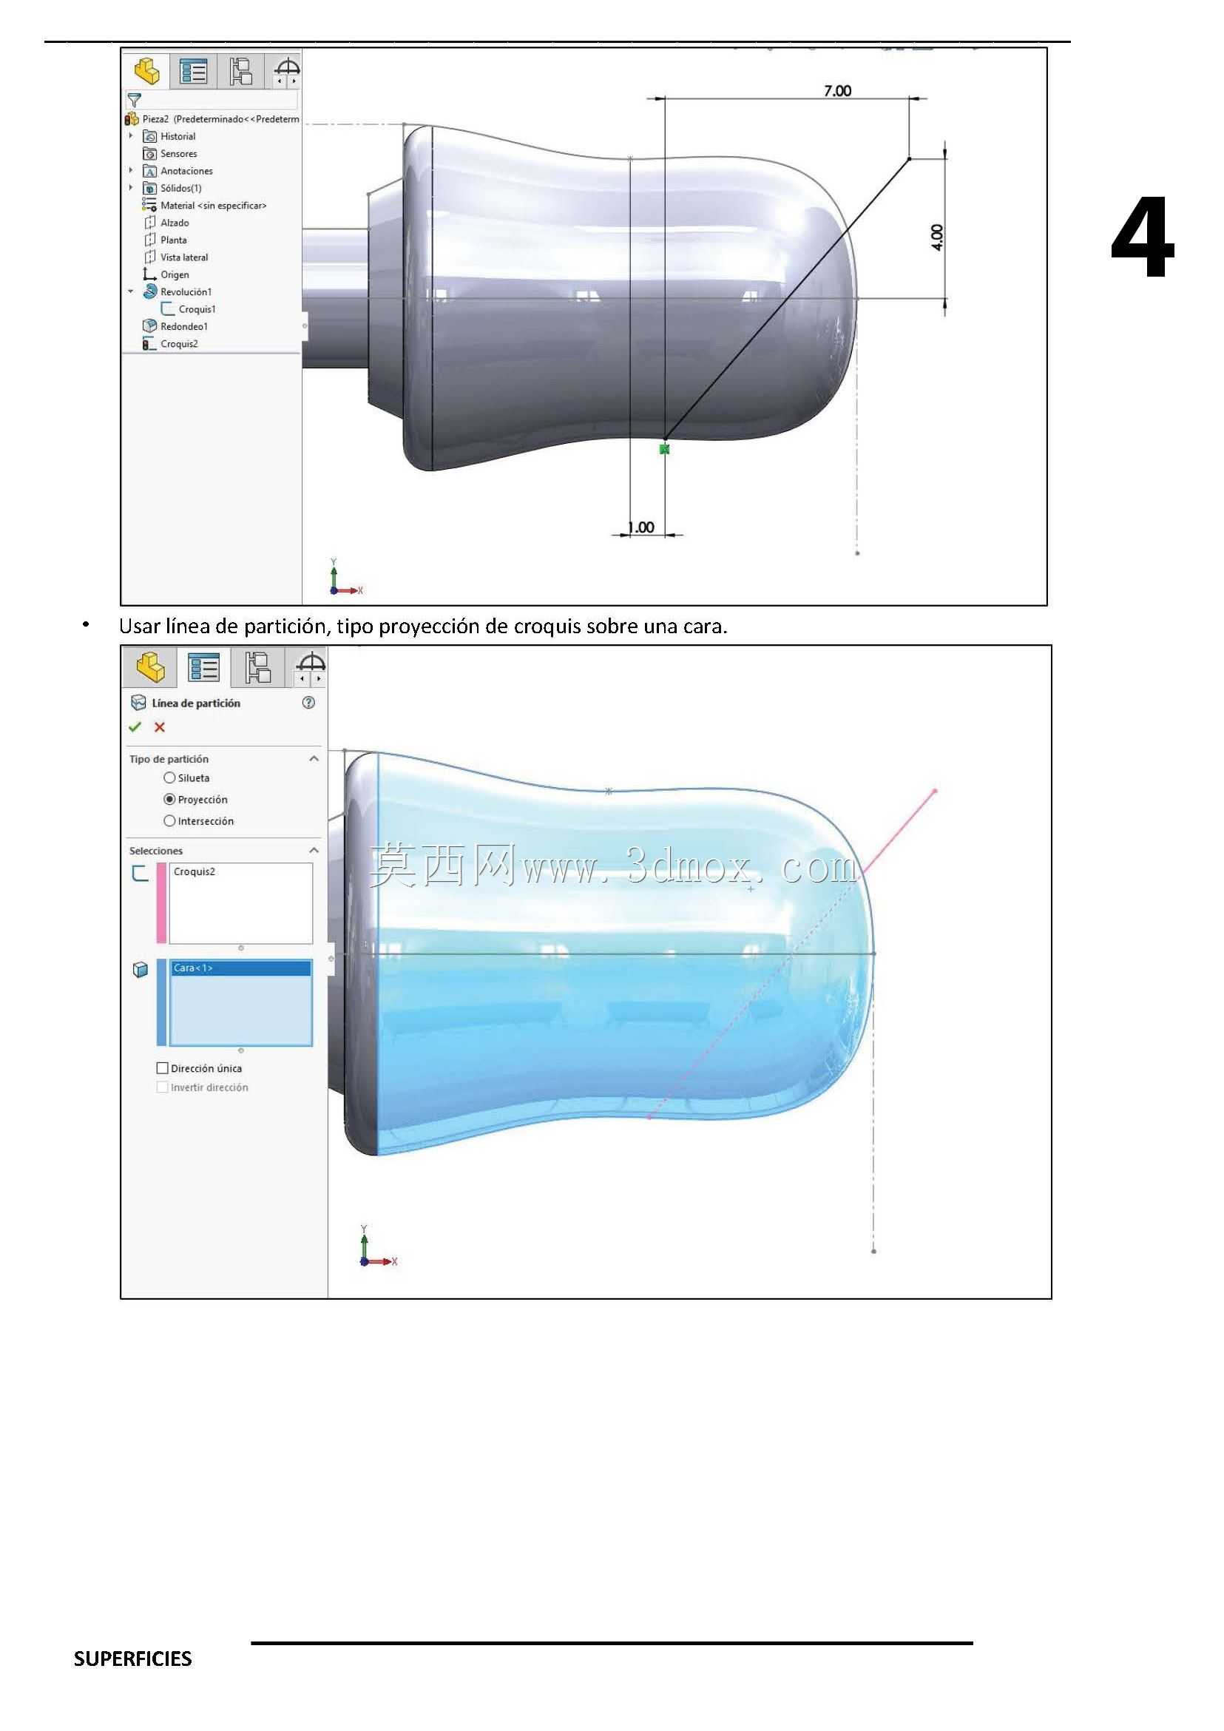Expand the Historial tree node
1224x1731 pixels.
131,136
